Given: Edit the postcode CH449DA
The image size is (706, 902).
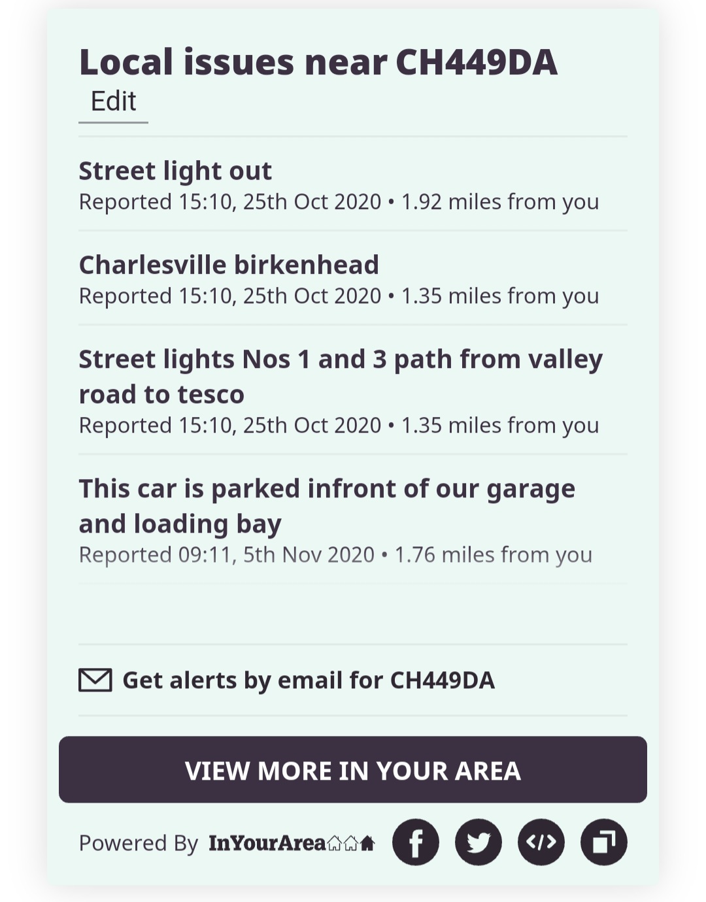Looking at the screenshot, I should click(113, 102).
